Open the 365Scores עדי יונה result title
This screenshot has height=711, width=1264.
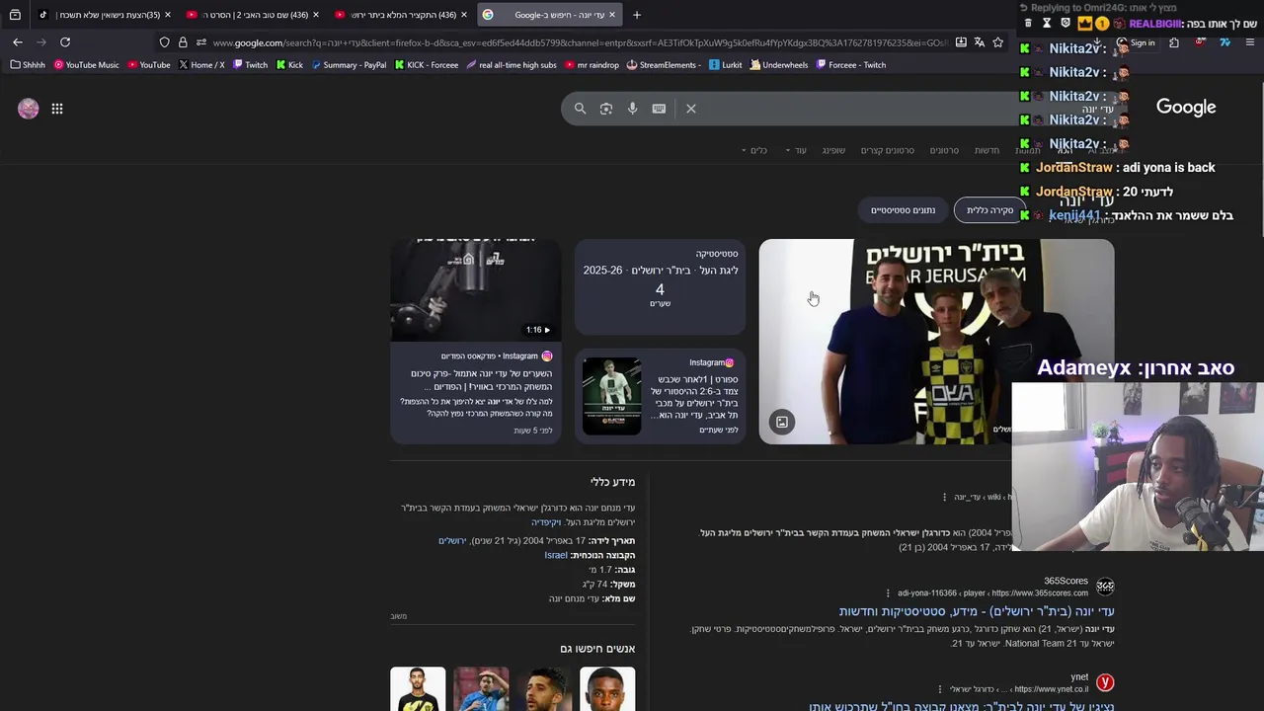click(976, 611)
